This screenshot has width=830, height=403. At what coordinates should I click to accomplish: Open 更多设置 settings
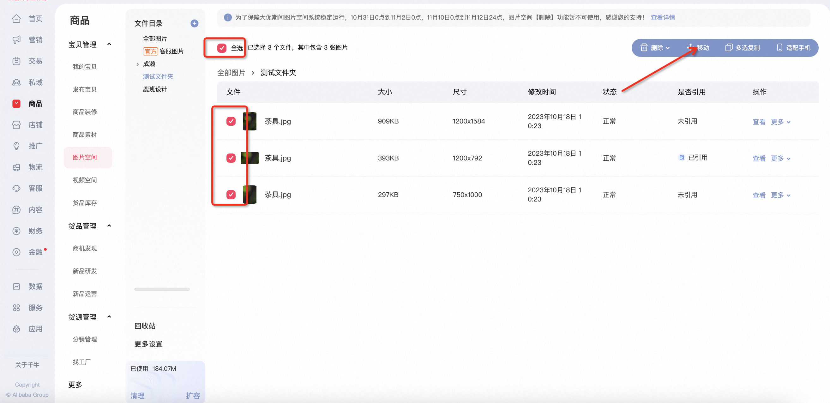click(x=148, y=344)
